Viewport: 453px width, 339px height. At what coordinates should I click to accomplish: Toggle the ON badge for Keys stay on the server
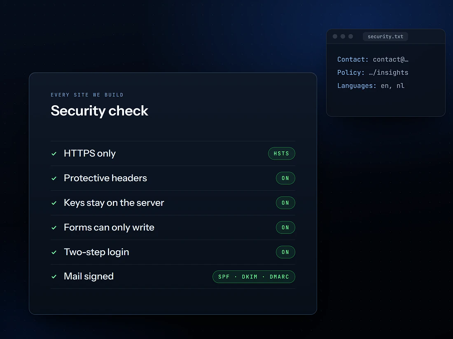285,203
